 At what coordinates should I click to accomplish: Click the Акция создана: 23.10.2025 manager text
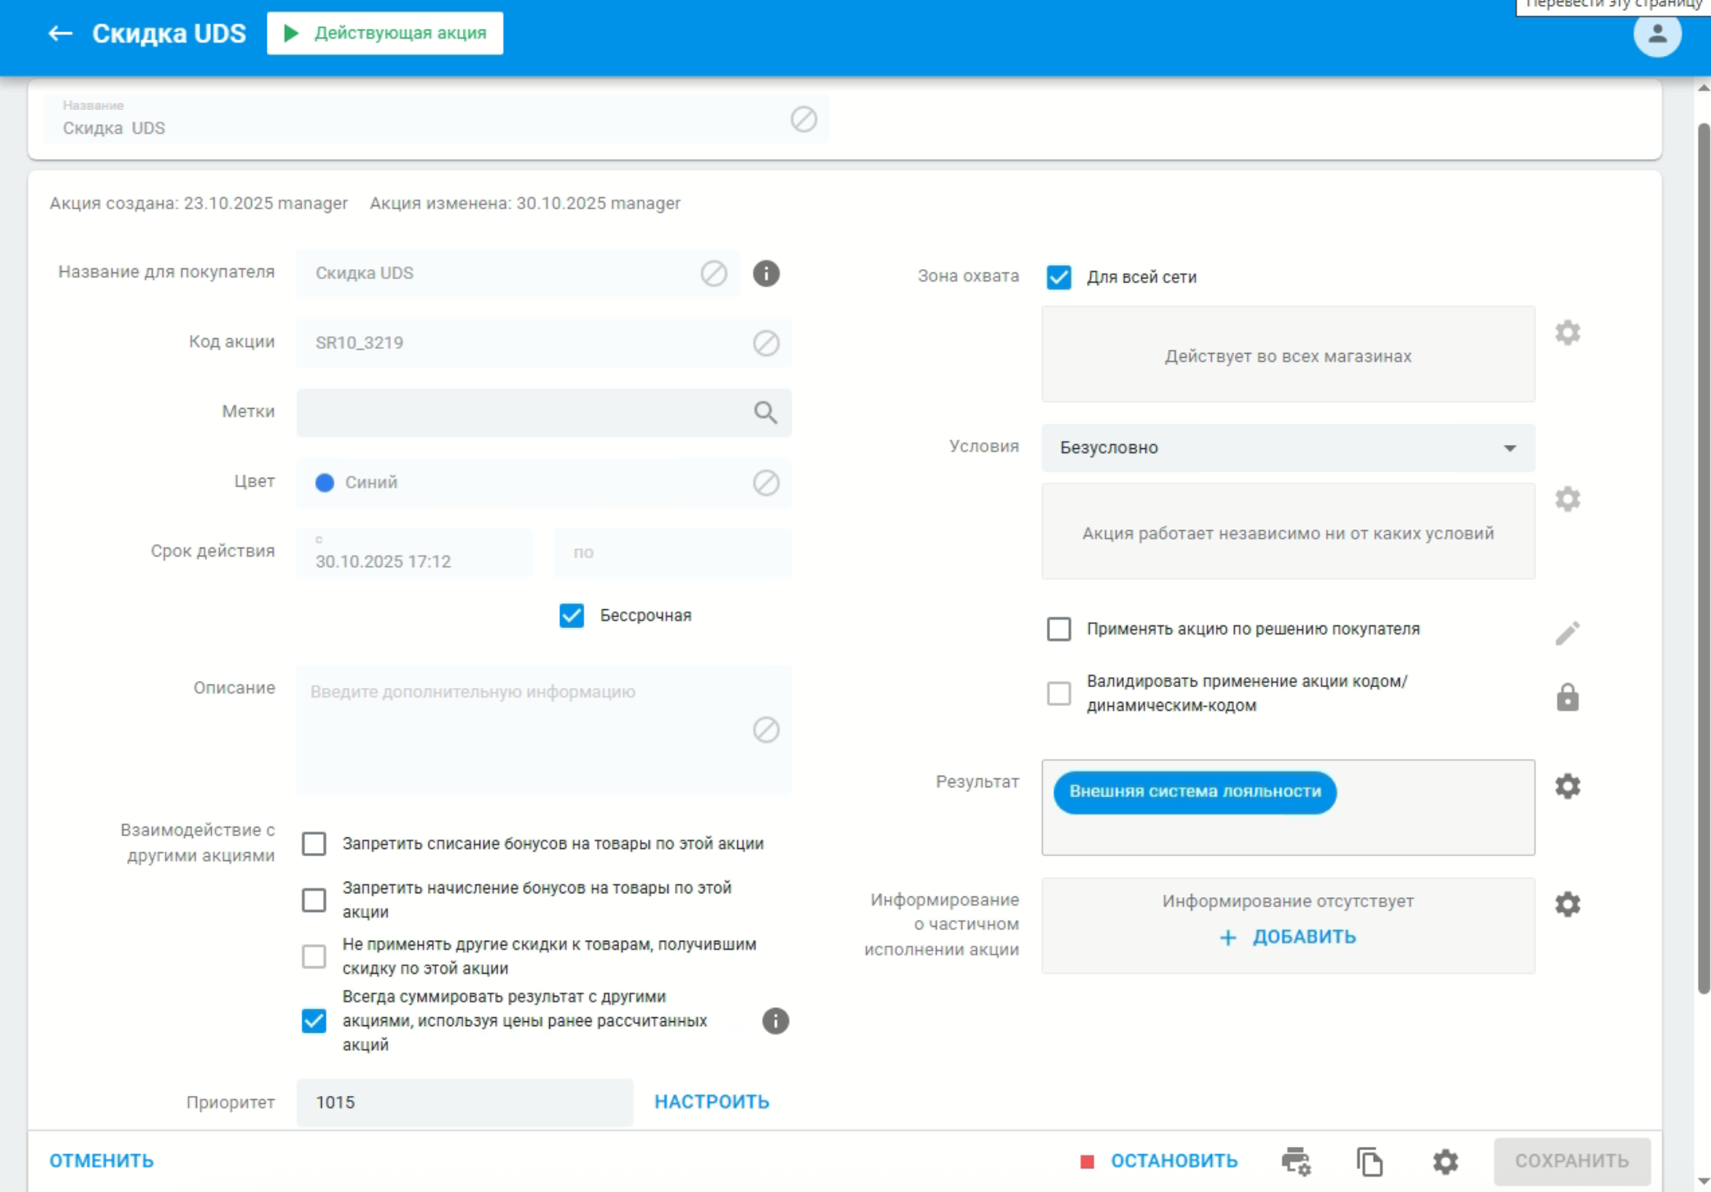tap(199, 204)
